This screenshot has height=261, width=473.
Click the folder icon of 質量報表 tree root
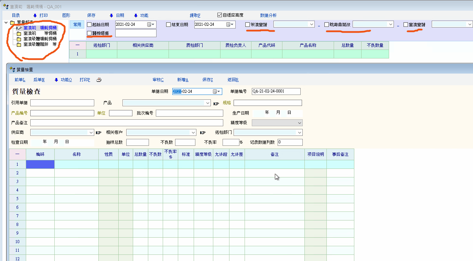(x=12, y=22)
